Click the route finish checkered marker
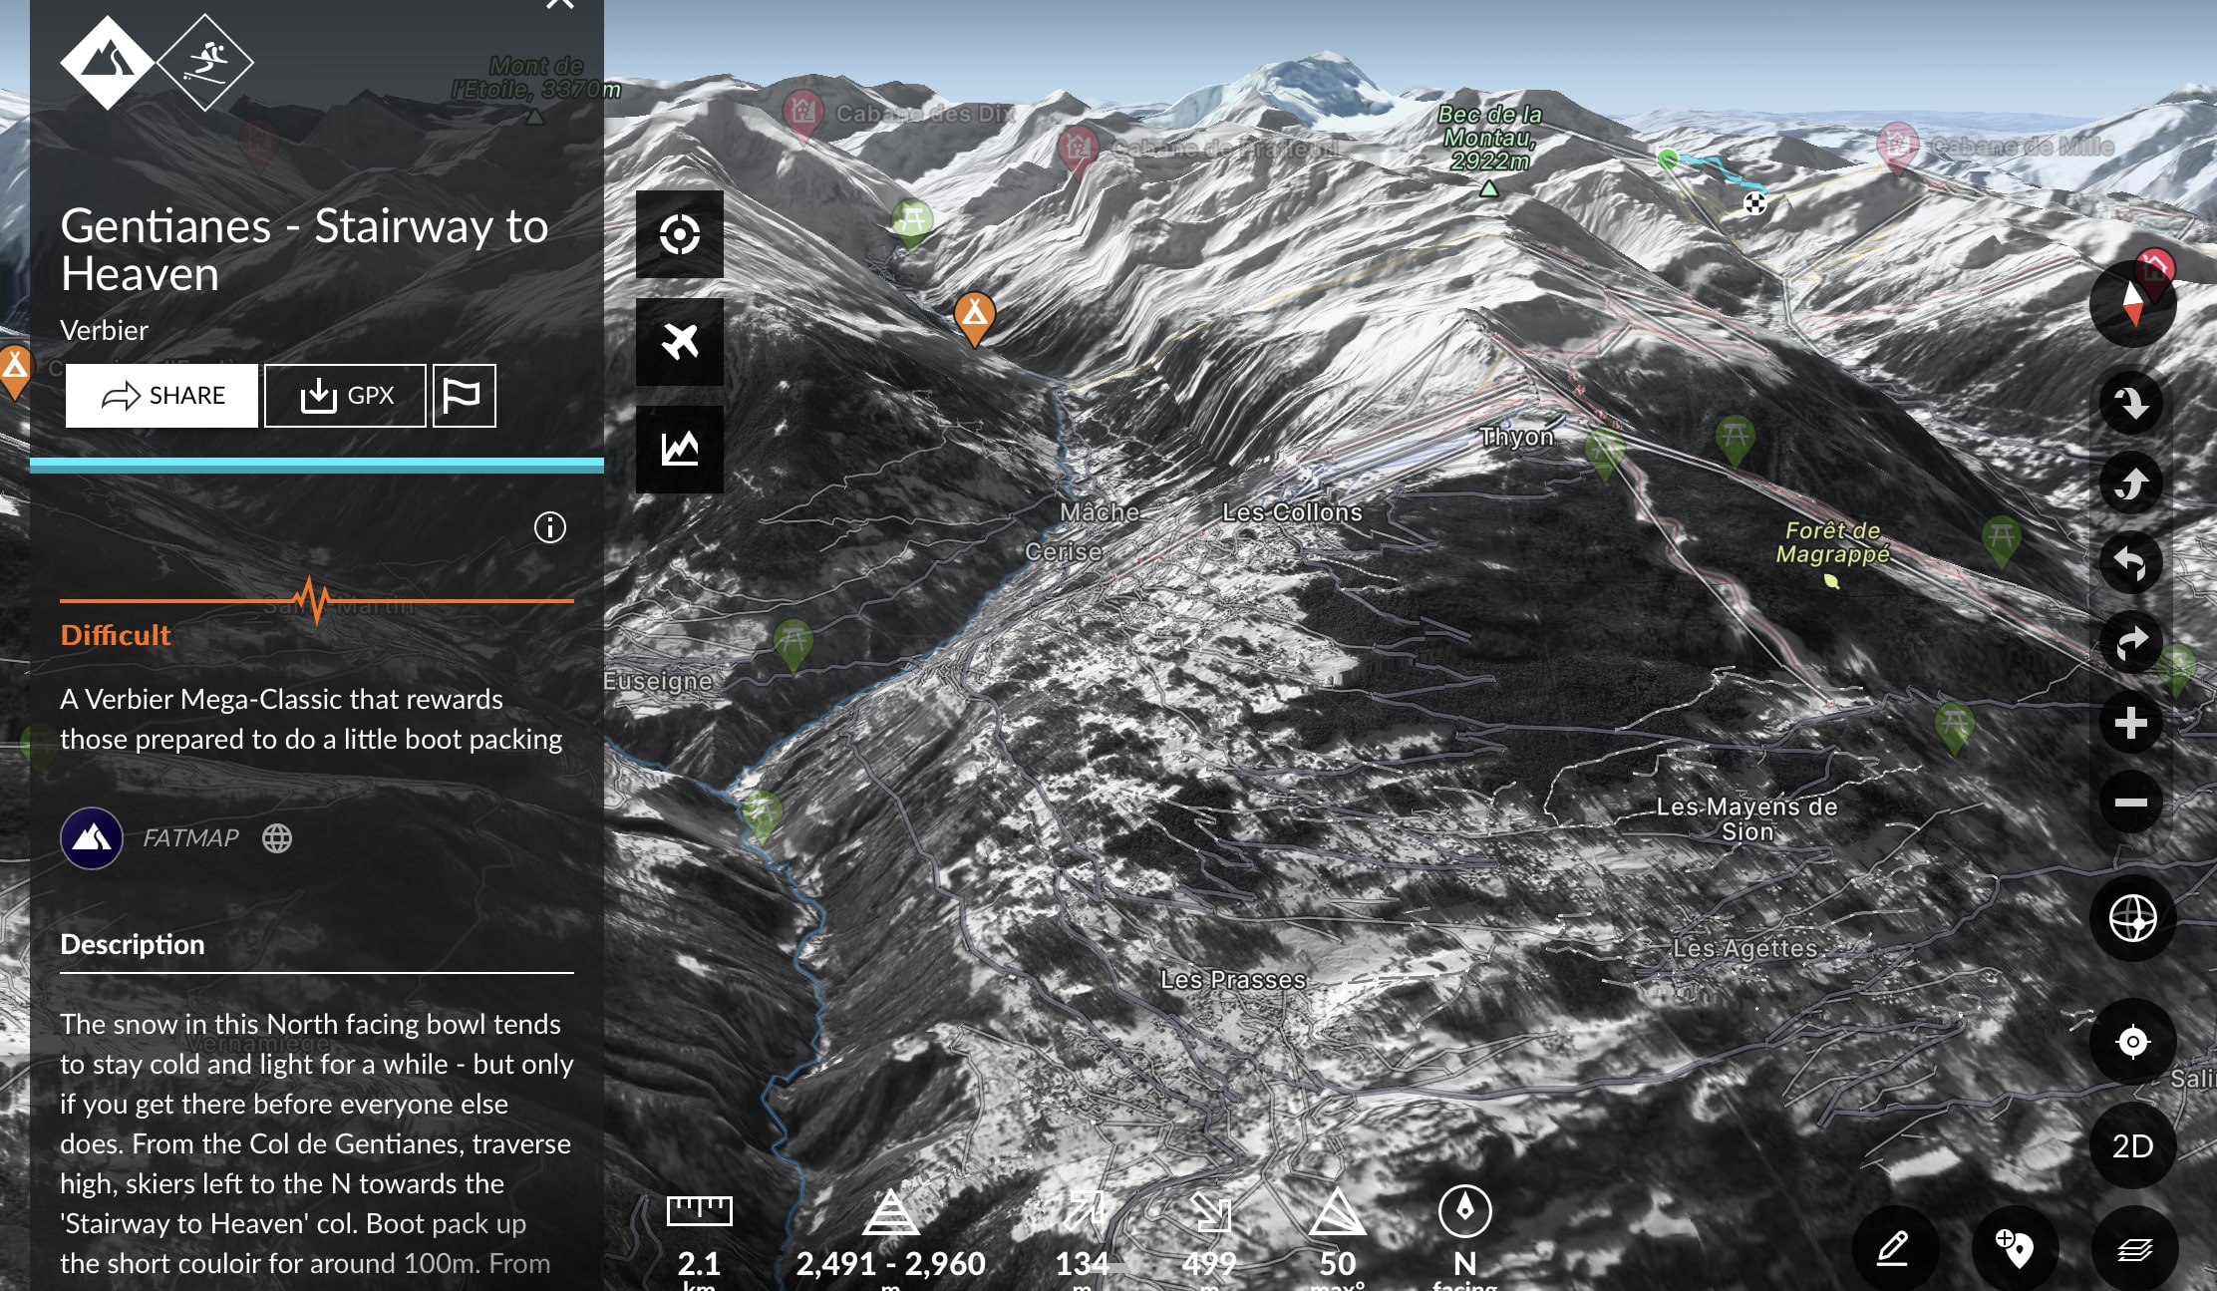The image size is (2217, 1291). [x=1755, y=204]
